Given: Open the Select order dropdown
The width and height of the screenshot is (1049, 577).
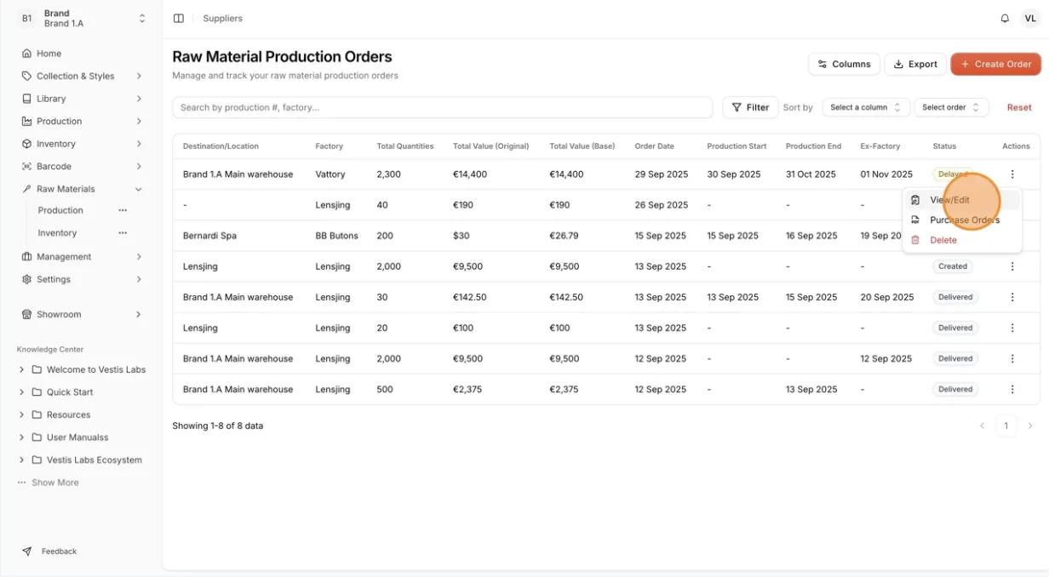Looking at the screenshot, I should tap(951, 107).
